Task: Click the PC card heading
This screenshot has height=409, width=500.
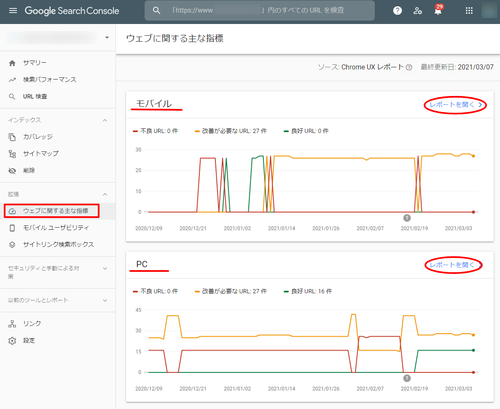Action: (x=142, y=265)
